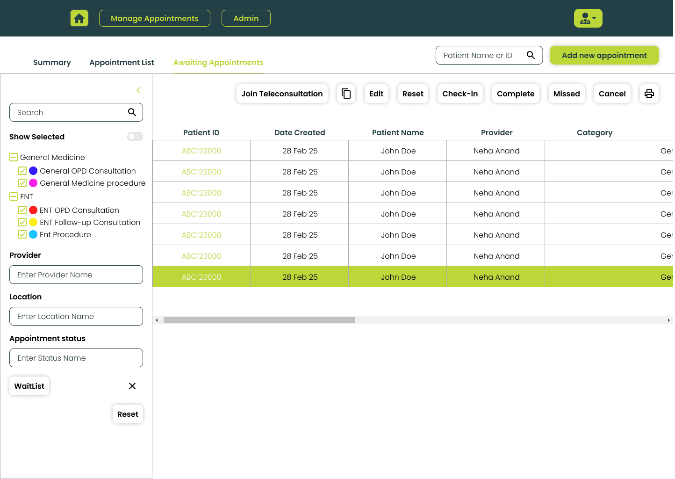Uncheck the General Medicine procedure checkbox

pos(22,183)
